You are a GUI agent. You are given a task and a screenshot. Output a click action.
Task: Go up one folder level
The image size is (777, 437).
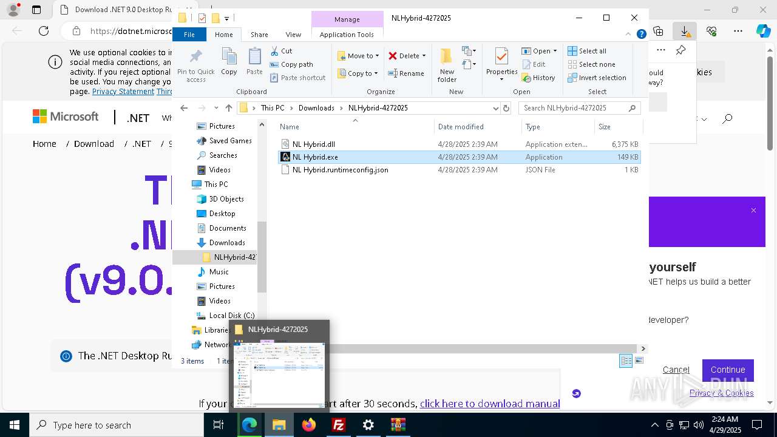point(228,107)
